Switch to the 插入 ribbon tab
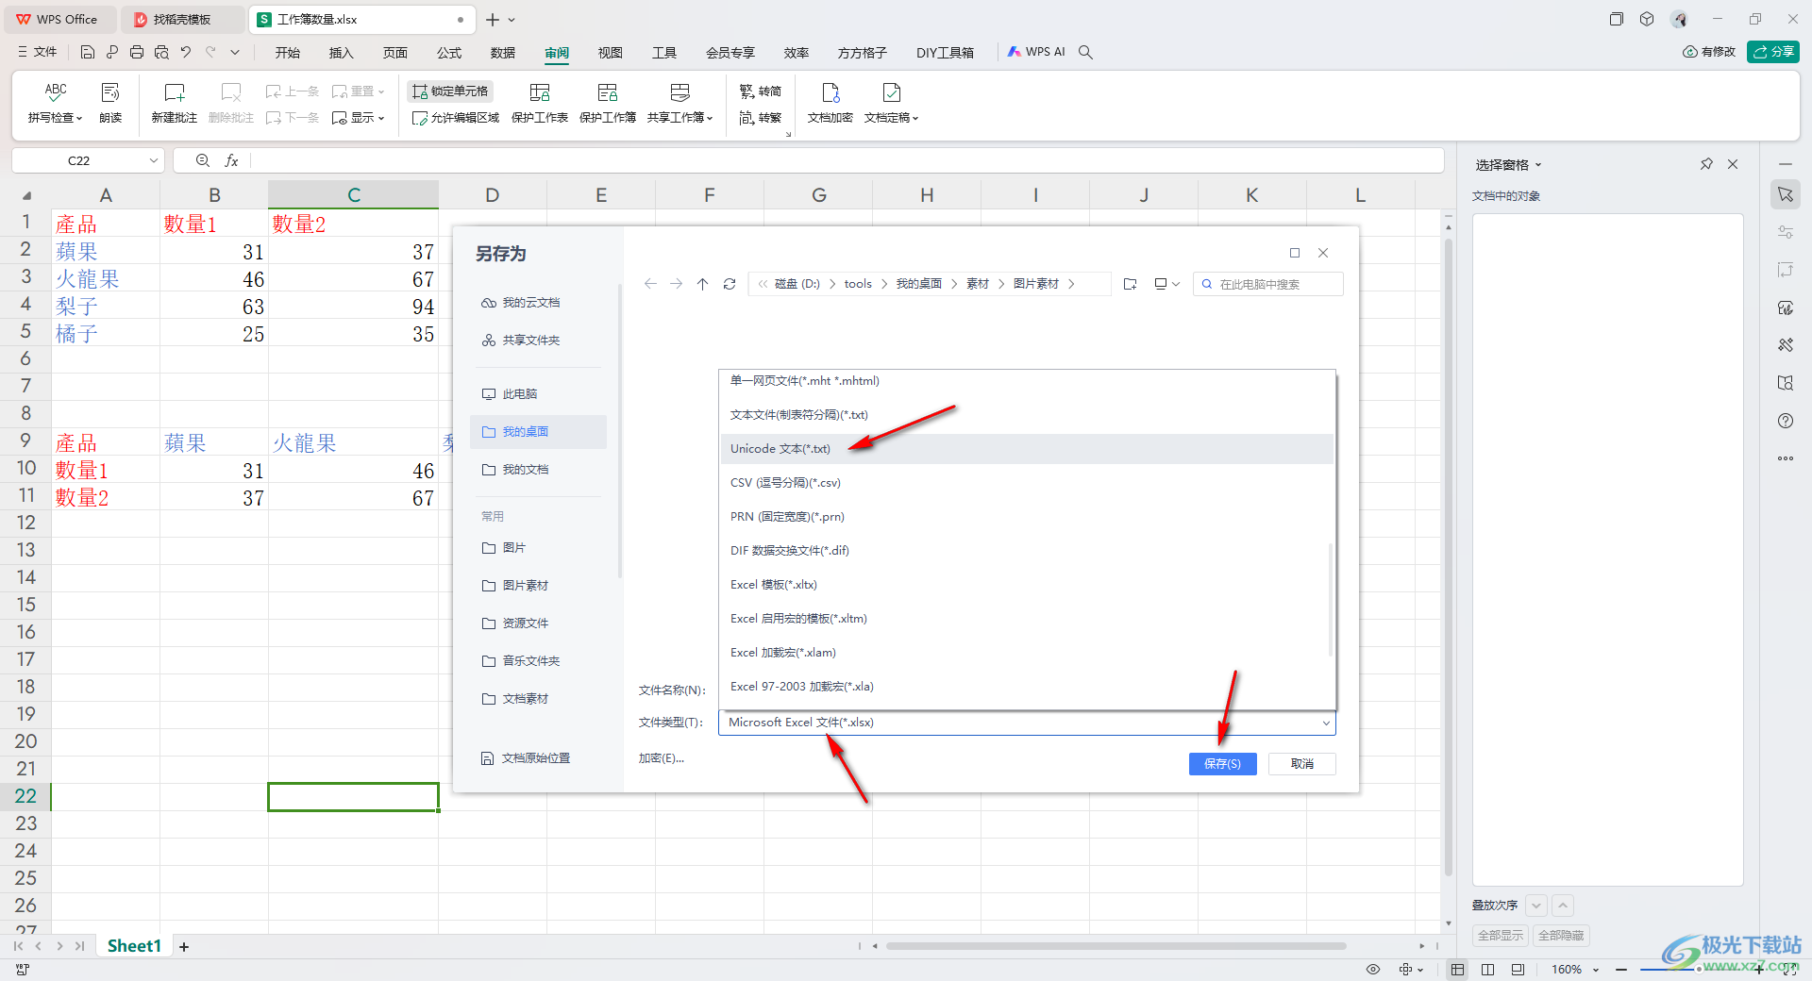This screenshot has width=1812, height=981. coord(342,53)
